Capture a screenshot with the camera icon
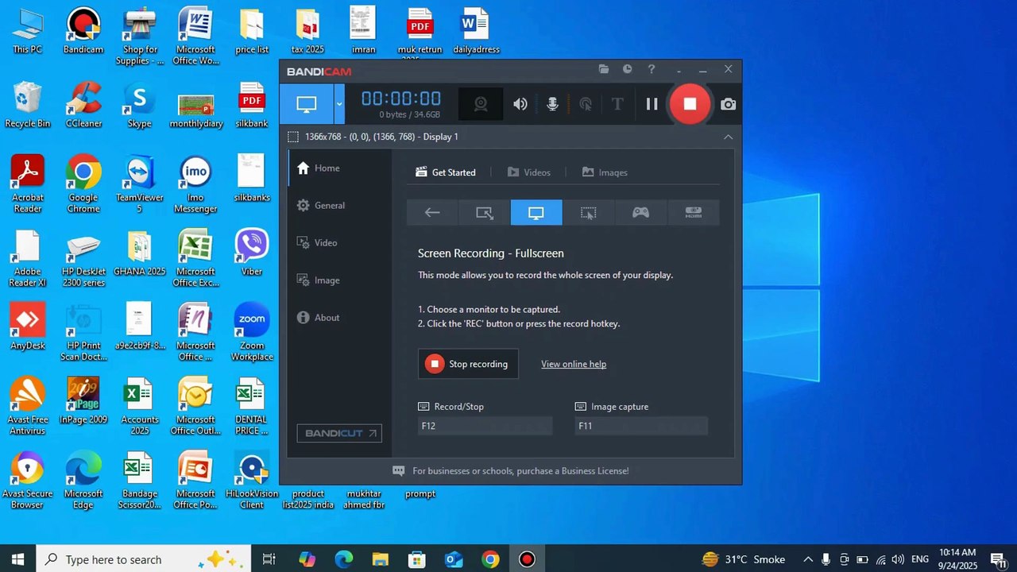The width and height of the screenshot is (1017, 572). click(728, 104)
